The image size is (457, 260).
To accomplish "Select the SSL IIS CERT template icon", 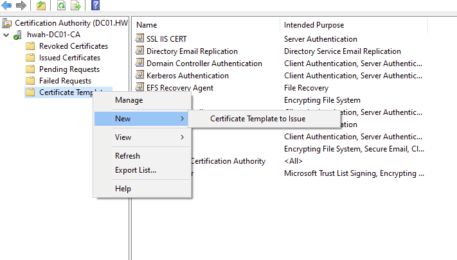I will click(x=140, y=39).
